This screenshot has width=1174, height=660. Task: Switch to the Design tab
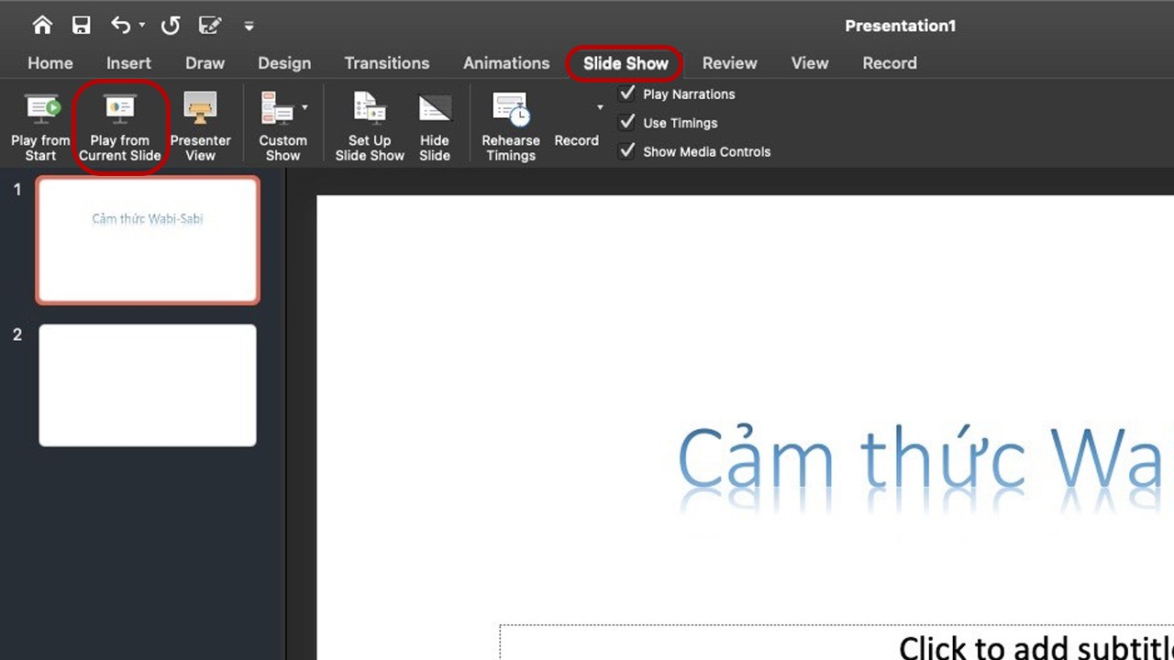tap(284, 63)
